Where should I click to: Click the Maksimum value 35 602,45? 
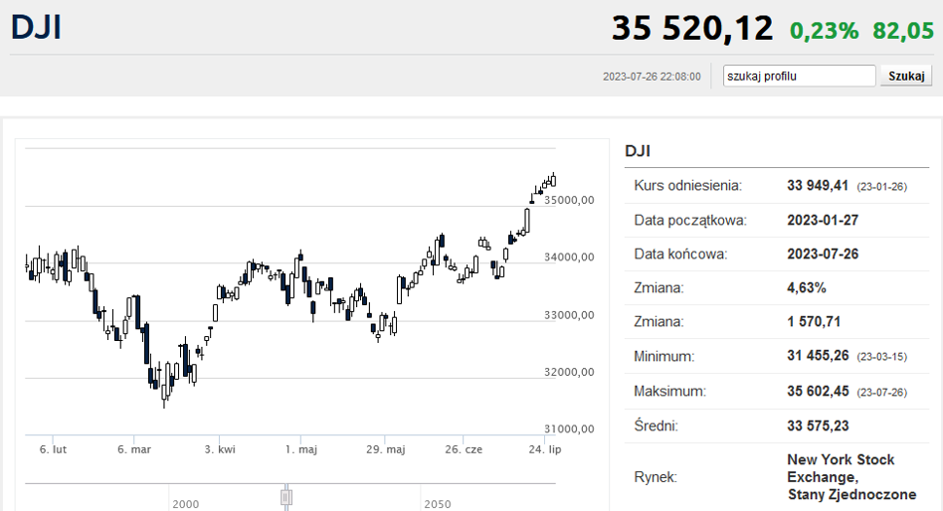pos(818,392)
